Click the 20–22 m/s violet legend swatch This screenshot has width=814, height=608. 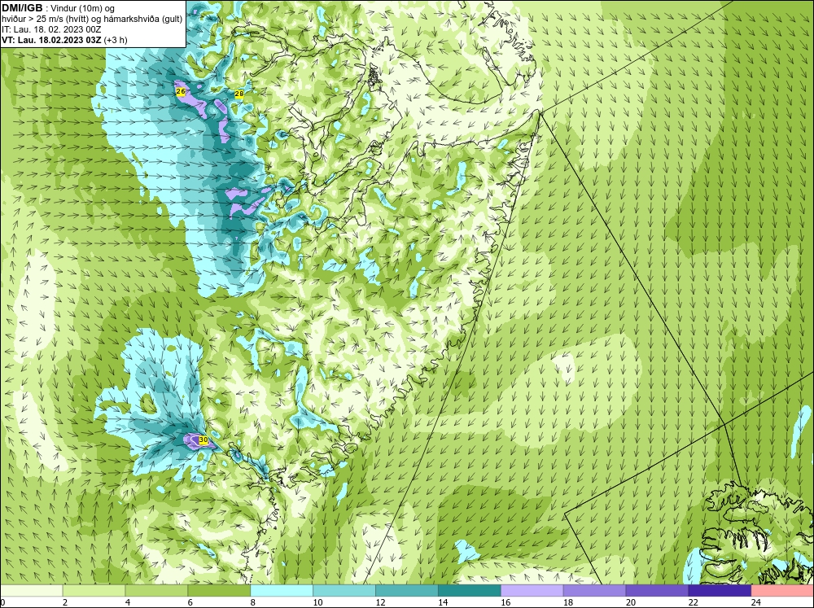pyautogui.click(x=657, y=591)
